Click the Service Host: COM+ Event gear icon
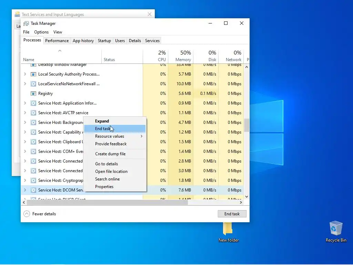The width and height of the screenshot is (353, 265). click(33, 151)
